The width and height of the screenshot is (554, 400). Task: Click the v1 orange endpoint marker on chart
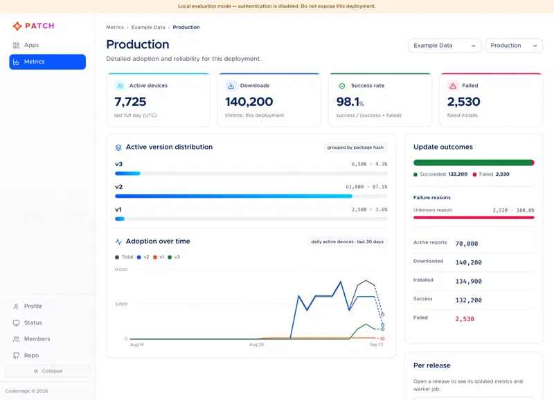point(383,339)
